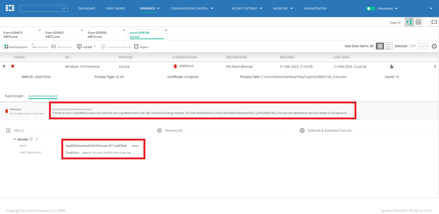Image resolution: width=439 pixels, height=214 pixels.
Task: Sort by RECEIVED column header
Action: [287, 57]
